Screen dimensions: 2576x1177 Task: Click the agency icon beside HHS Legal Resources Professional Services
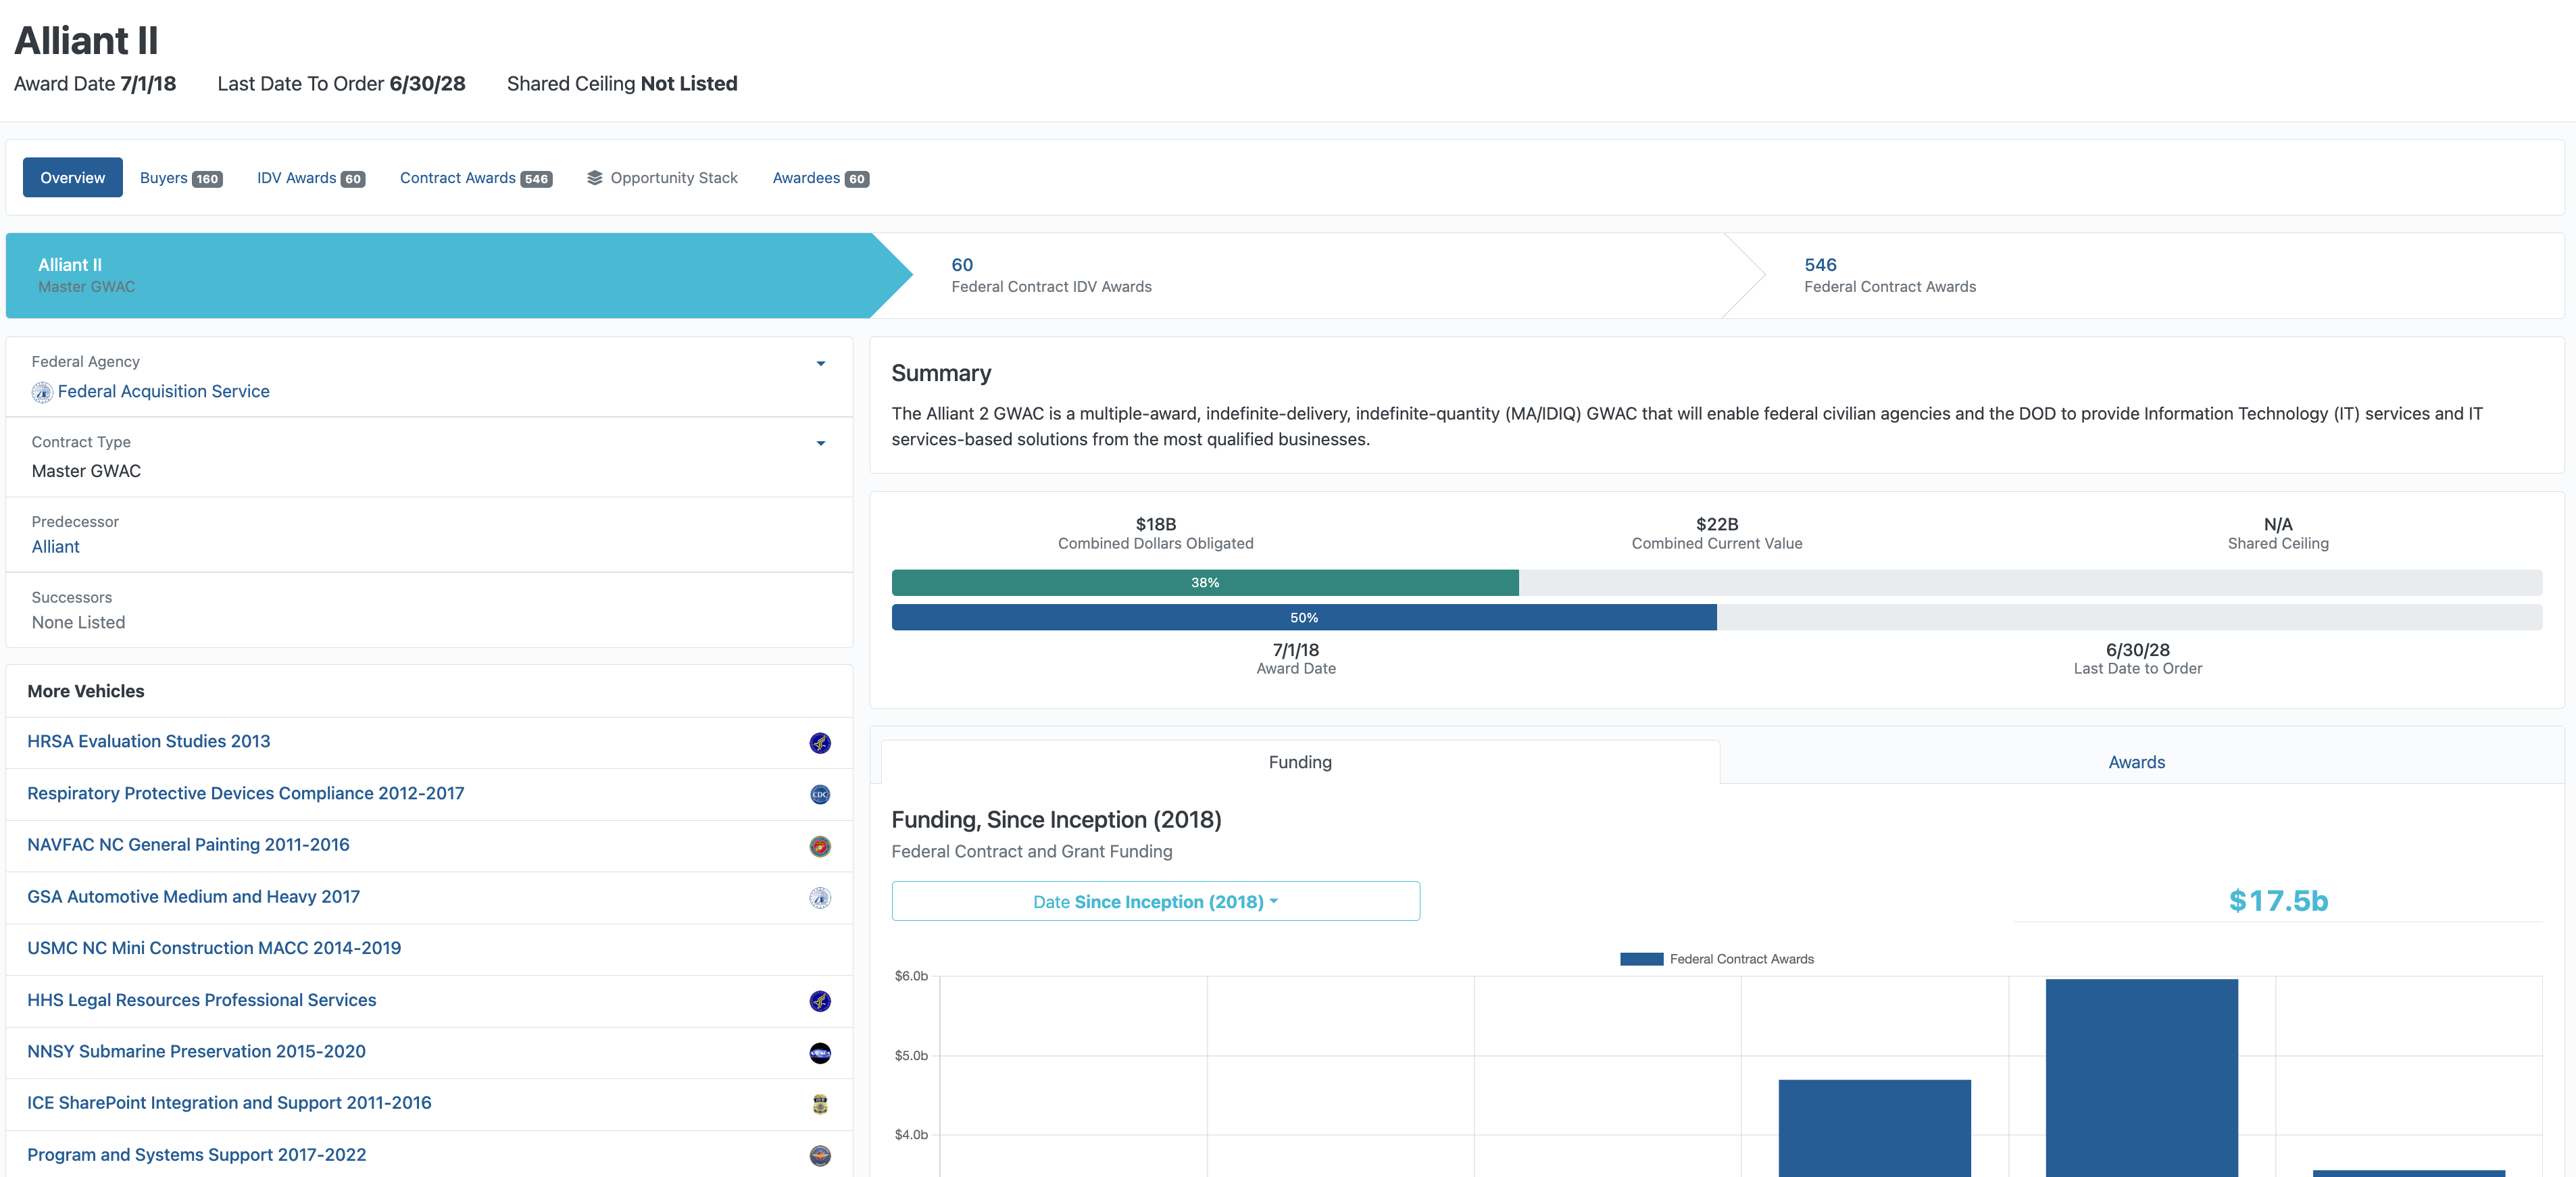point(819,1001)
